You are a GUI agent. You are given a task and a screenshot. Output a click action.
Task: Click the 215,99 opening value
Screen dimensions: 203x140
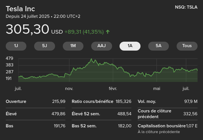point(59,101)
